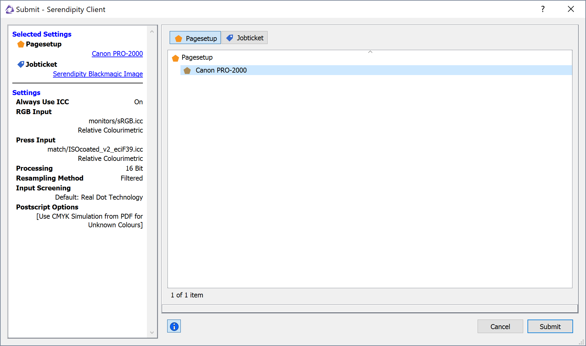Click the pentagon icon beside Pagesetup in Selected Settings

[x=21, y=44]
